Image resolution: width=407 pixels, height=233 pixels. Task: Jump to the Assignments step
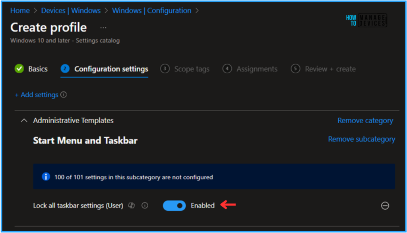click(250, 69)
